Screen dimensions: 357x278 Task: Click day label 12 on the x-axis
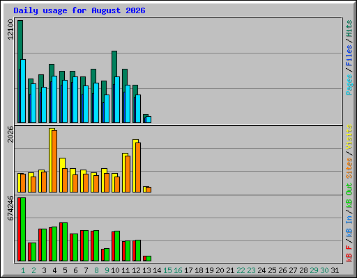tap(136, 270)
